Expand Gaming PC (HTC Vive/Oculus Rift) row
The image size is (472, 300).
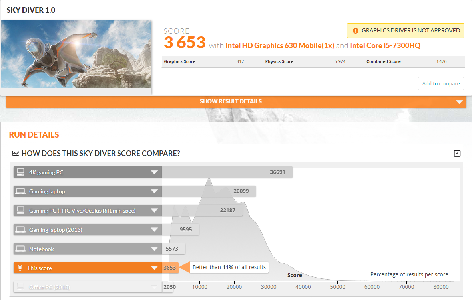point(154,210)
